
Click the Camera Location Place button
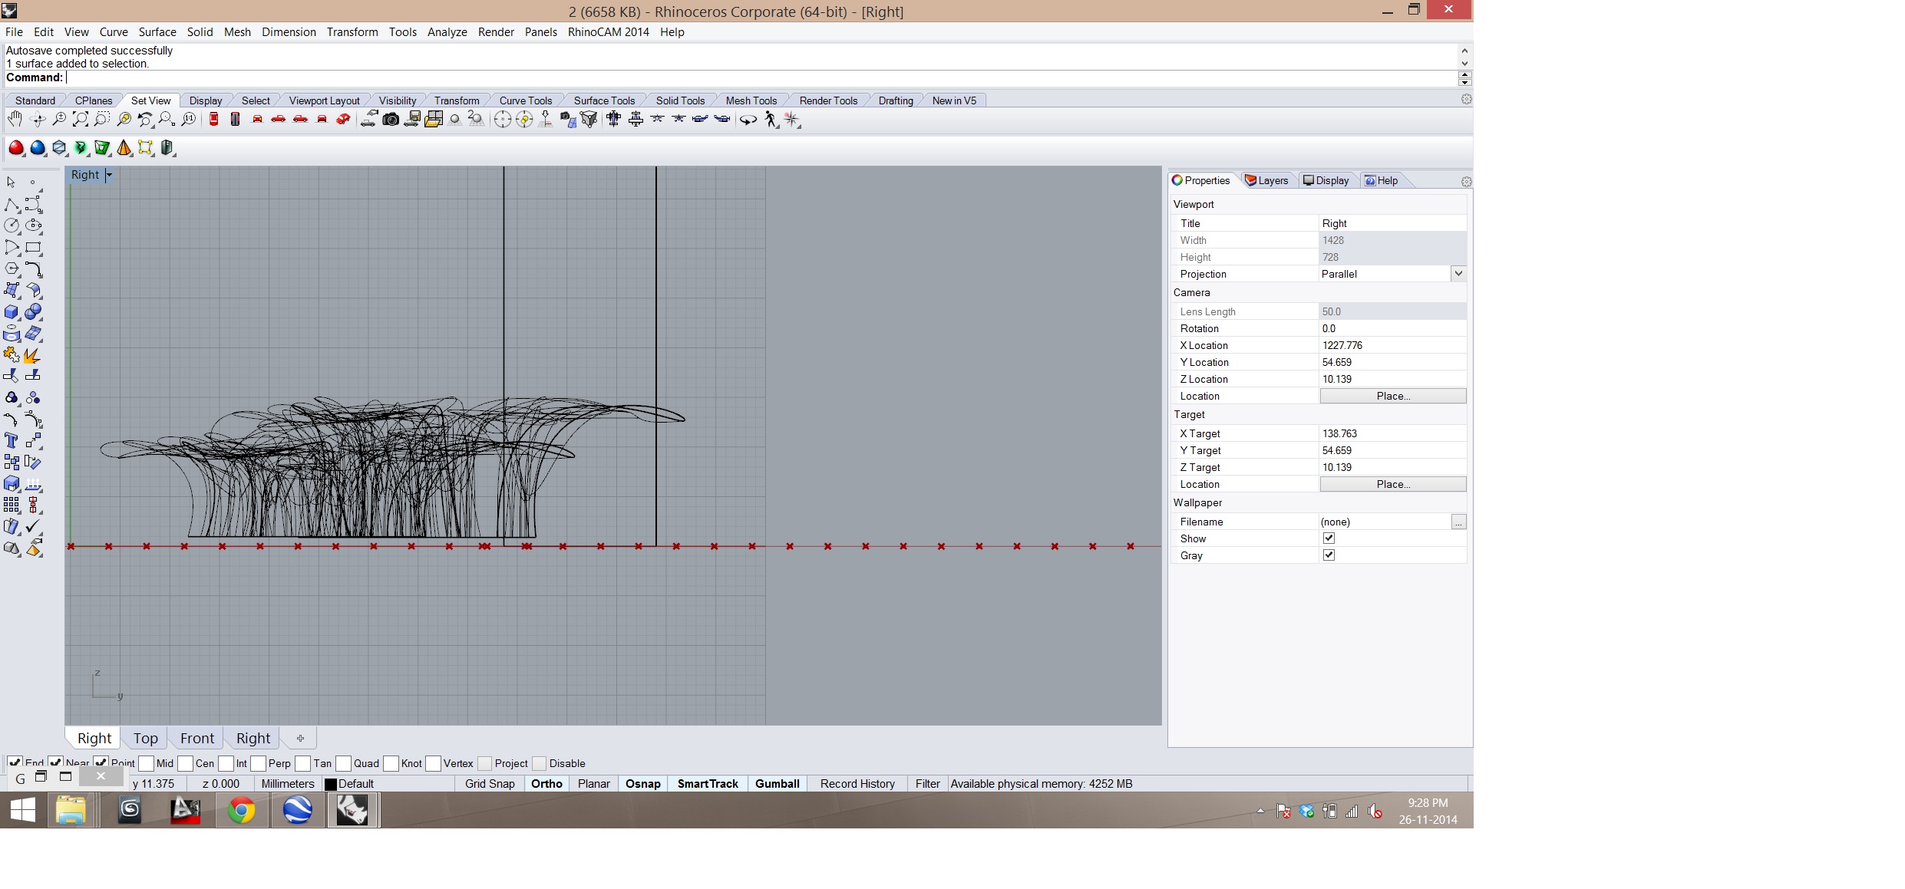pyautogui.click(x=1392, y=396)
